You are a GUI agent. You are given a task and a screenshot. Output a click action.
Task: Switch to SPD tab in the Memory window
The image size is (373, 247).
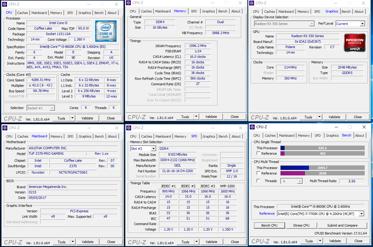pos(194,11)
